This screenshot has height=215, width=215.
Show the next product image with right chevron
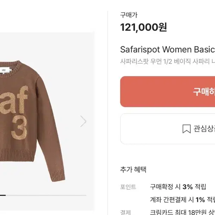coord(83,121)
